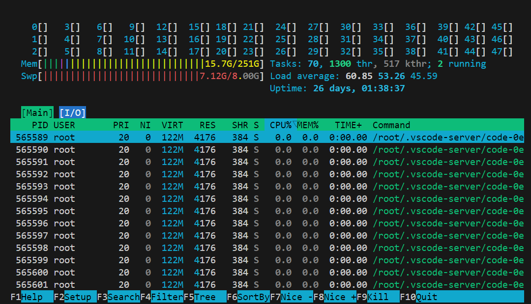Image resolution: width=531 pixels, height=304 pixels.
Task: Click the Swp usage bar meter
Action: coord(142,76)
